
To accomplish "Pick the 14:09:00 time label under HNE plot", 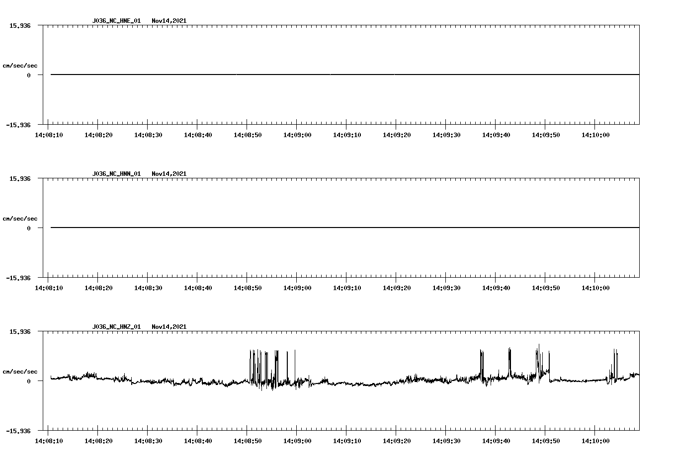I will (297, 135).
